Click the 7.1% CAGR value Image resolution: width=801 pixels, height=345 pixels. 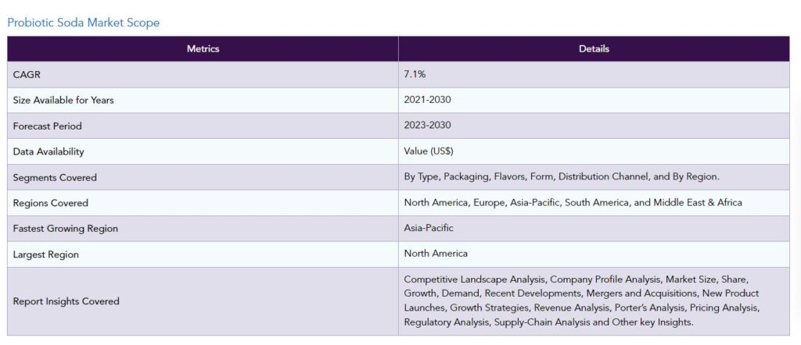(x=415, y=74)
